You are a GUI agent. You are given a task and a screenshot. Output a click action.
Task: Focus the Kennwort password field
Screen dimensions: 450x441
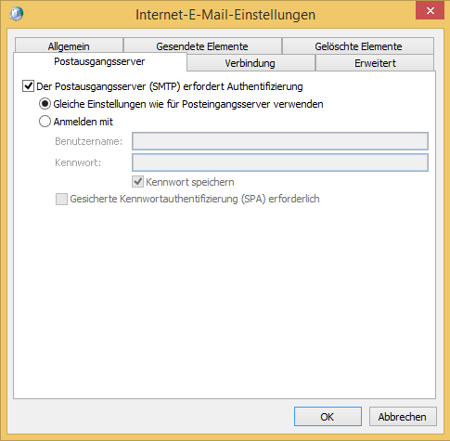(280, 162)
